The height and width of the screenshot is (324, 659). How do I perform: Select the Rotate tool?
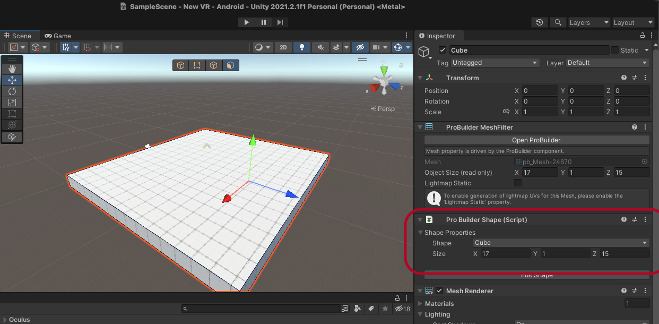tap(12, 91)
